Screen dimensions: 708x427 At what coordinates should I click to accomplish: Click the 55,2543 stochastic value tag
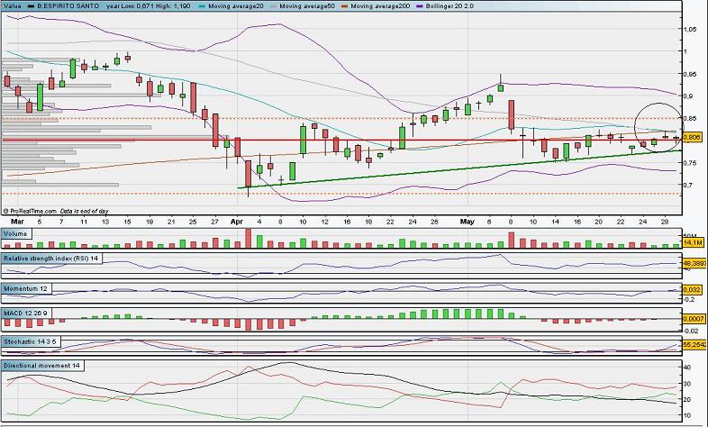694,344
